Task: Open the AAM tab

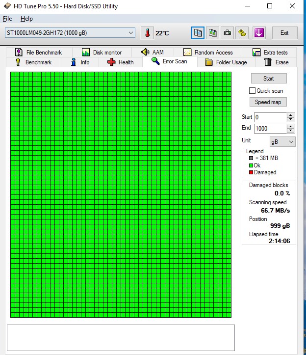Action: coord(153,53)
